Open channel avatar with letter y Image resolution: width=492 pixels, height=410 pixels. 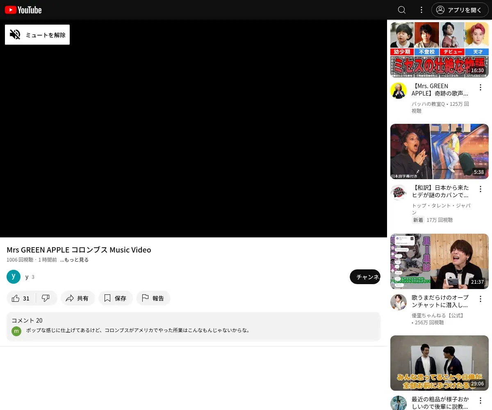pyautogui.click(x=14, y=277)
